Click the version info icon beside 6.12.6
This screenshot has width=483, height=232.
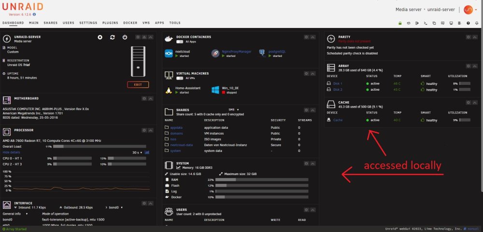pos(34,14)
